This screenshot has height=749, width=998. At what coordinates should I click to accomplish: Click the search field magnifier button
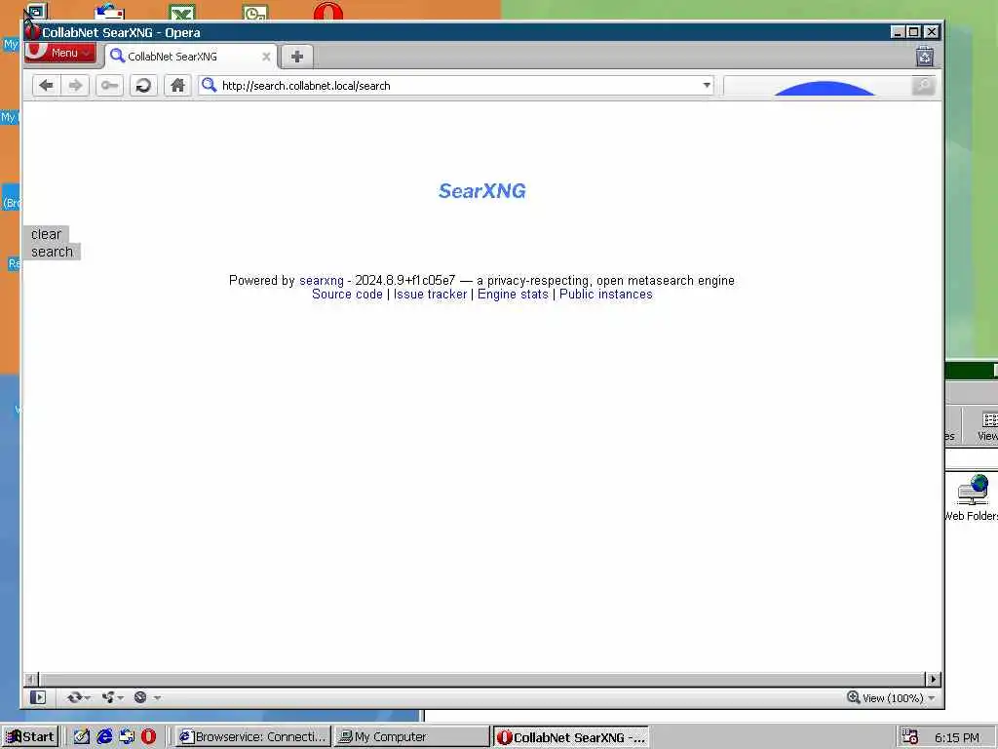tap(923, 86)
